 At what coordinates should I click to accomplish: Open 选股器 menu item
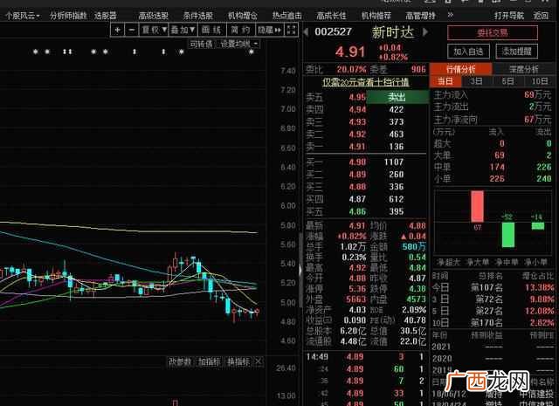click(106, 16)
